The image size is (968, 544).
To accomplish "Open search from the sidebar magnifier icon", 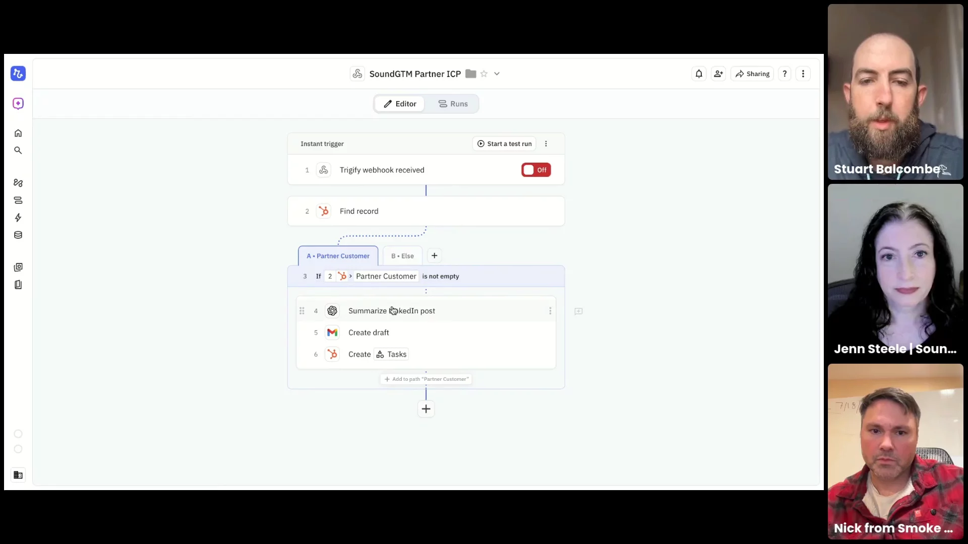I will tap(18, 151).
